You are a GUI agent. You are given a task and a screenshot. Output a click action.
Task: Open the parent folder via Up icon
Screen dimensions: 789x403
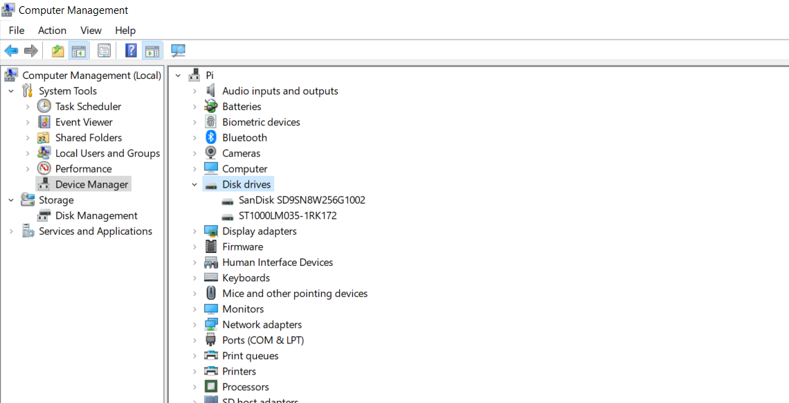point(57,50)
